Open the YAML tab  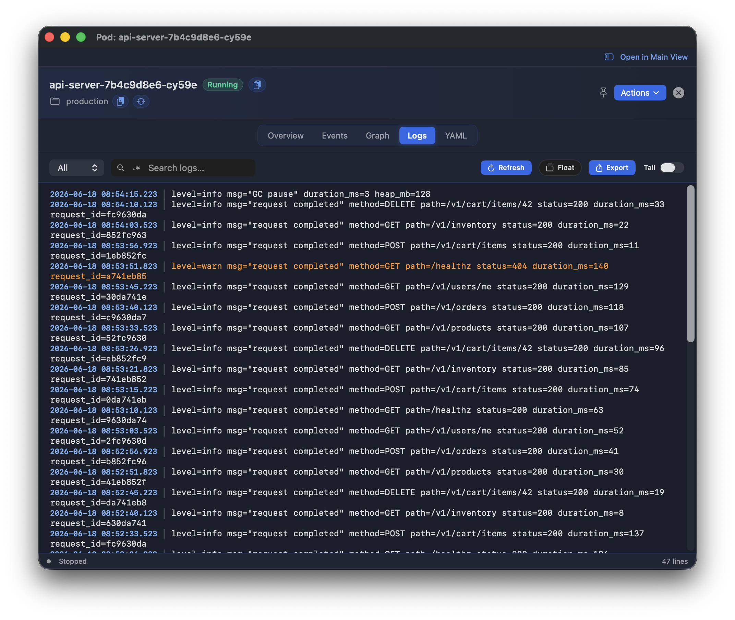[x=456, y=136]
